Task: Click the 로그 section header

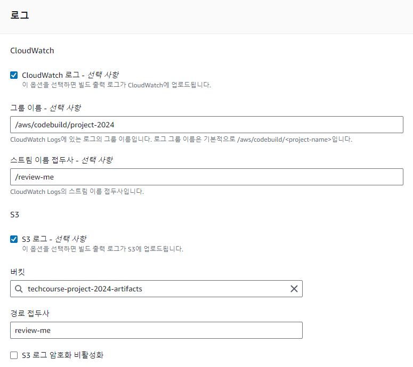Action: [20, 15]
